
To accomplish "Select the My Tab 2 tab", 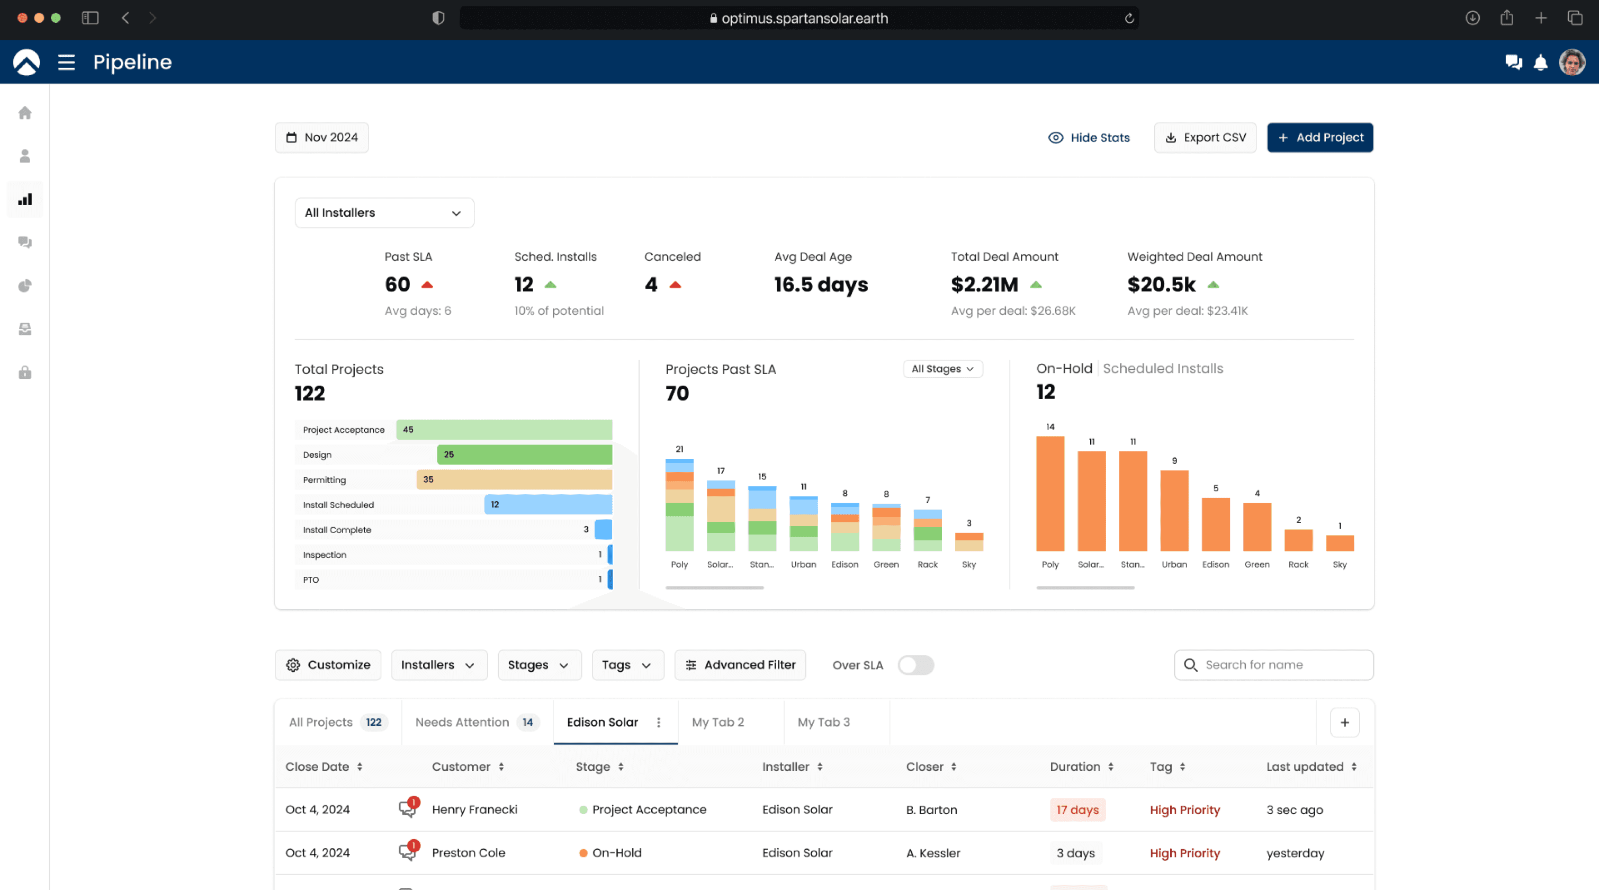I will pyautogui.click(x=718, y=722).
